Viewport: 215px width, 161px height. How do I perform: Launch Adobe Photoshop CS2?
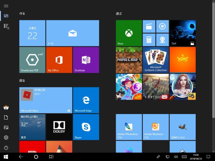129,127
